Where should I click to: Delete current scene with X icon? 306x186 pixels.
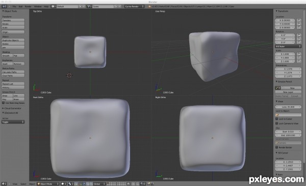[120, 7]
